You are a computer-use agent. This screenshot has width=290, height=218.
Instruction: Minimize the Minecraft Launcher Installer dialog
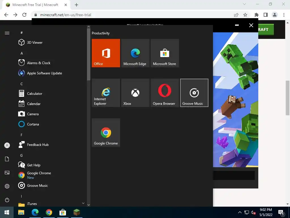pos(237,25)
